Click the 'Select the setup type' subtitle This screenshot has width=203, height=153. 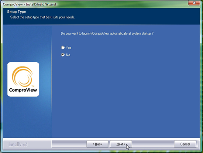42,17
